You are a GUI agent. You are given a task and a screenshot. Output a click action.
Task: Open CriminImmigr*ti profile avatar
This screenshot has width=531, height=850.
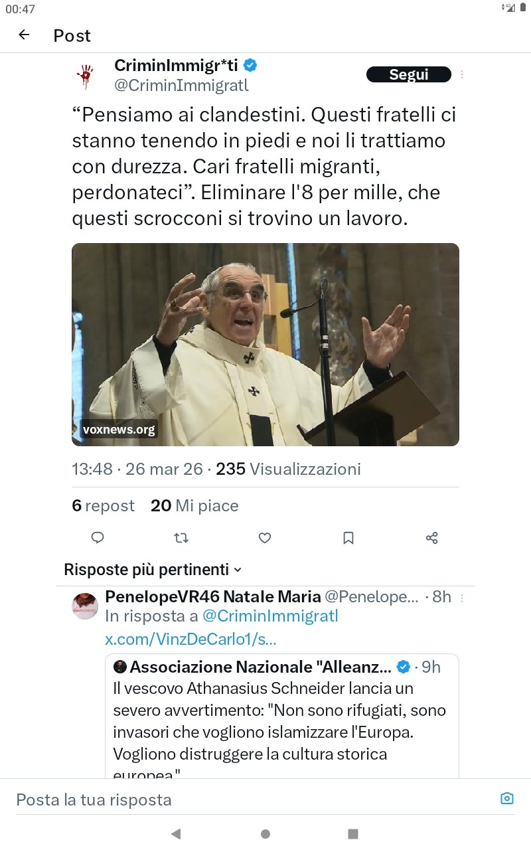click(85, 76)
